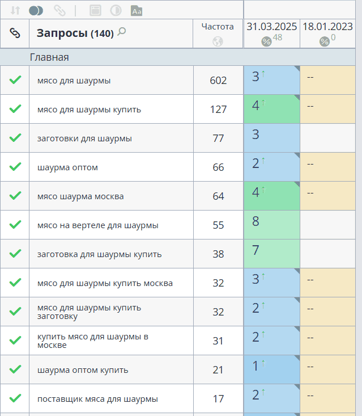Open the calendar icon in the toolbar
This screenshot has height=416, width=362.
(95, 10)
